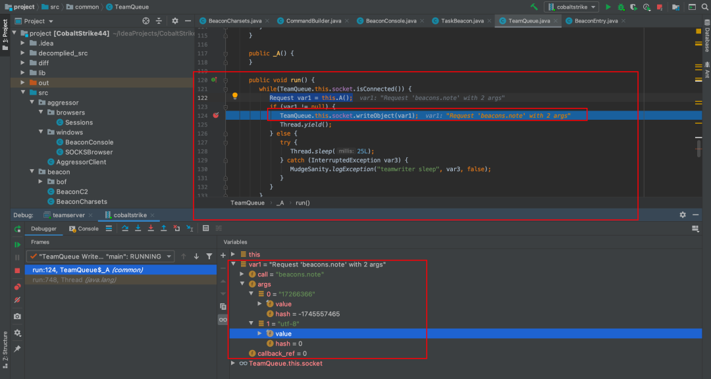The width and height of the screenshot is (711, 379).
Task: Collapse the var1 variable node
Action: tap(233, 264)
